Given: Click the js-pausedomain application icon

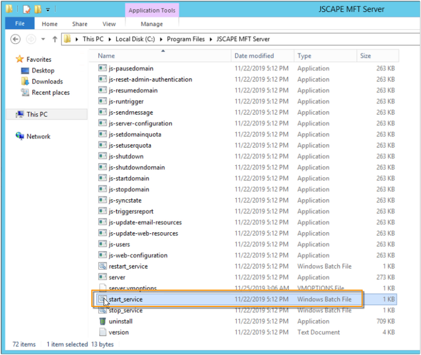Looking at the screenshot, I should point(102,68).
